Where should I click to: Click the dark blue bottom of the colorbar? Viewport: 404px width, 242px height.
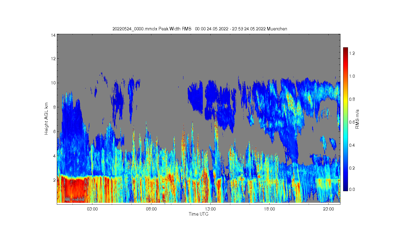pos(345,189)
